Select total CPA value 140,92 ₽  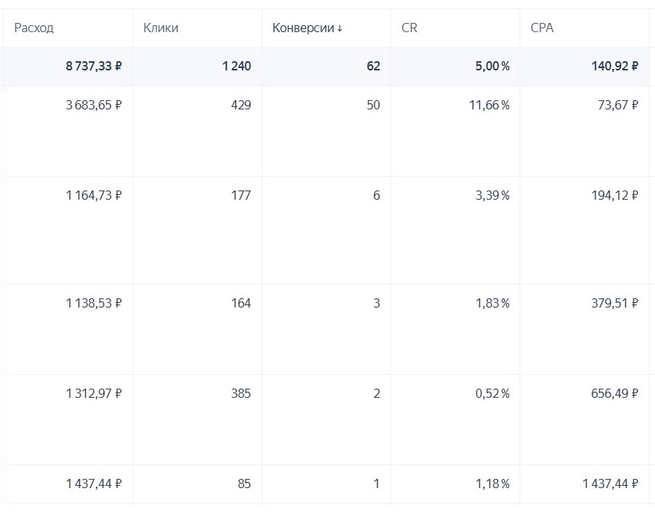615,66
